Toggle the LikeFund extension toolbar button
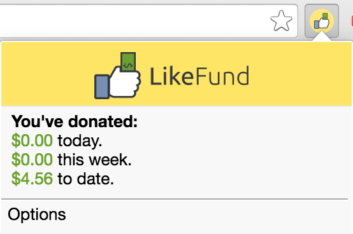The height and width of the screenshot is (234, 353). pyautogui.click(x=322, y=21)
